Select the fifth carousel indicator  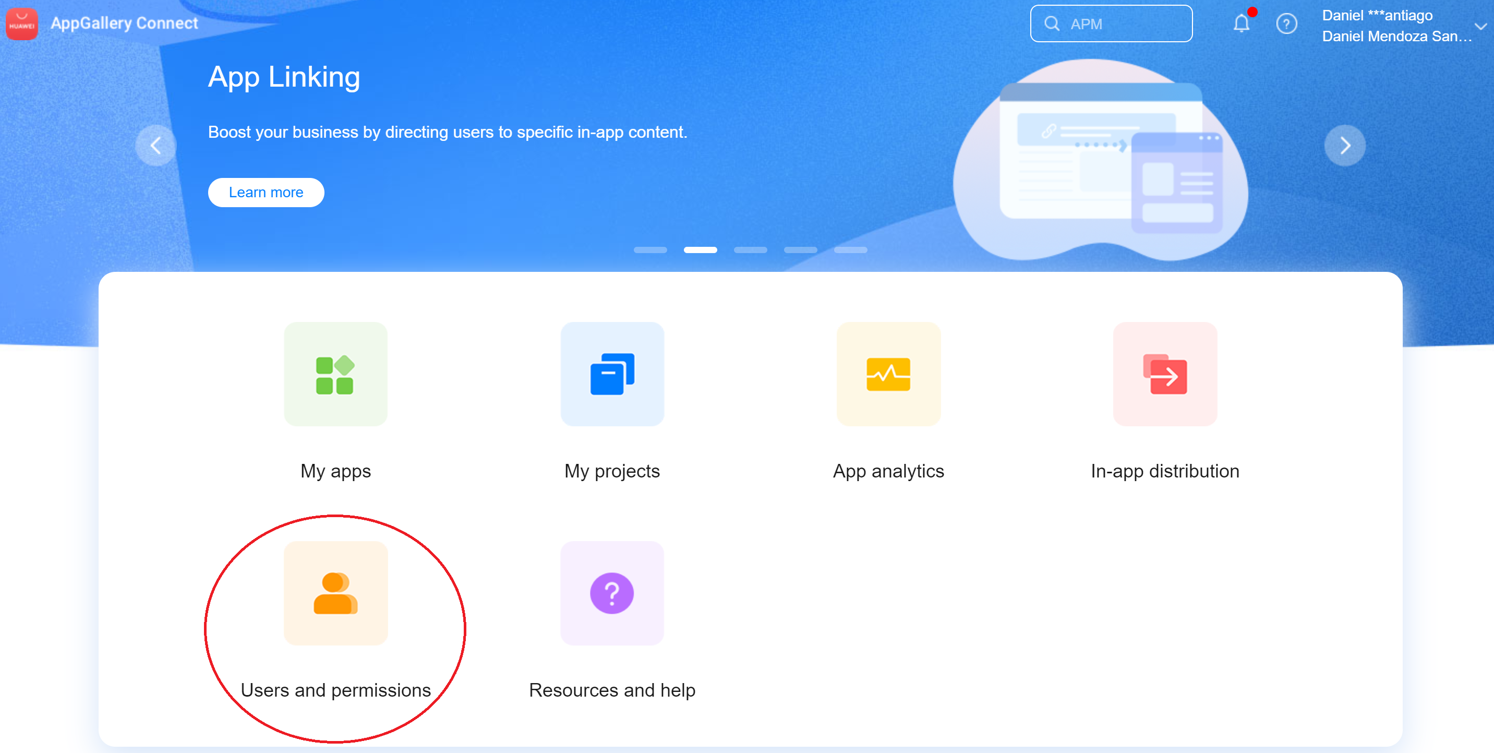(x=850, y=250)
